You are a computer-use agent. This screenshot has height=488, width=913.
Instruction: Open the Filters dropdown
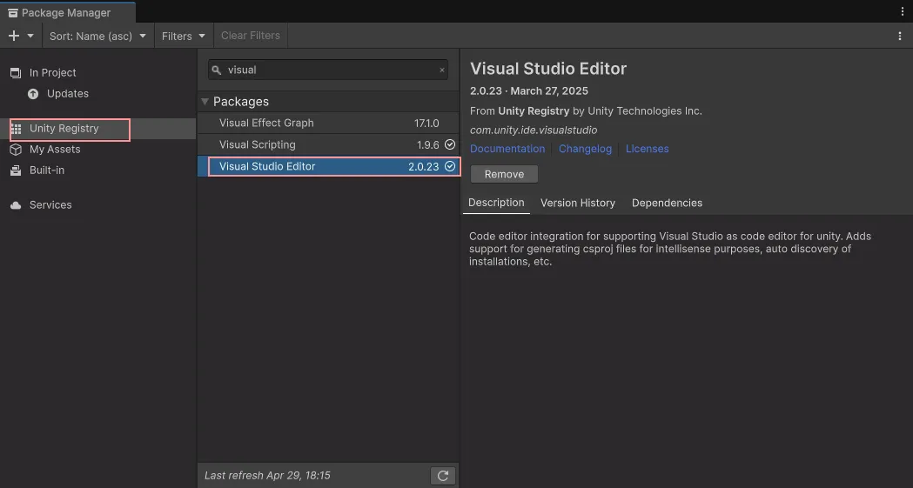[x=183, y=36]
